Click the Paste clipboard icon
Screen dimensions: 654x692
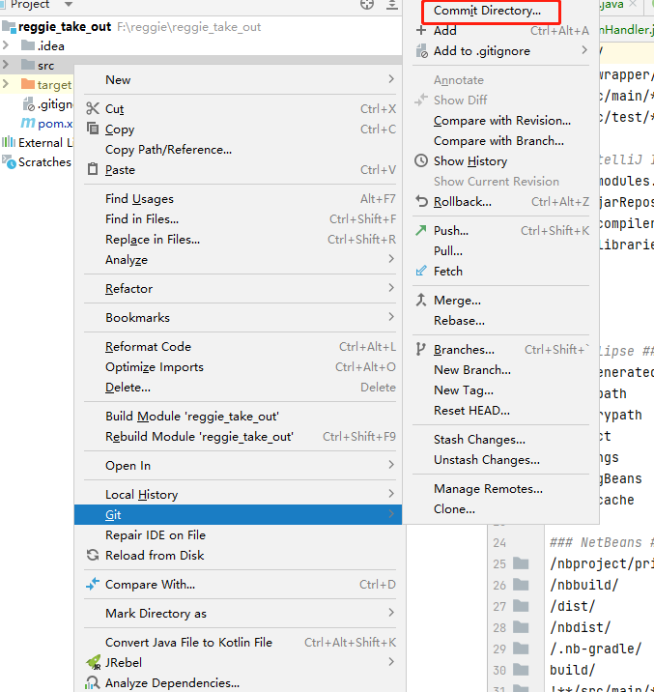[93, 169]
